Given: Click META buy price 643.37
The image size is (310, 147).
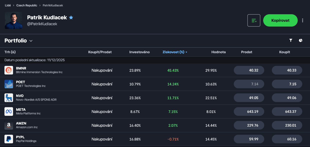Looking at the screenshot, I should tap(287, 112).
